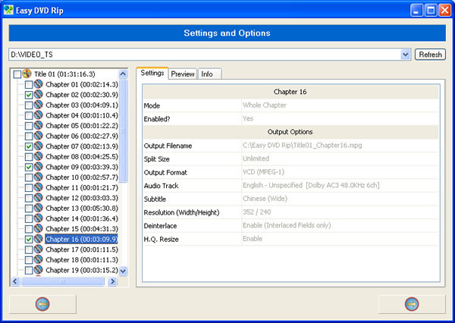This screenshot has width=455, height=323.
Task: Uncheck the Chapter 16 checkbox
Action: point(29,240)
